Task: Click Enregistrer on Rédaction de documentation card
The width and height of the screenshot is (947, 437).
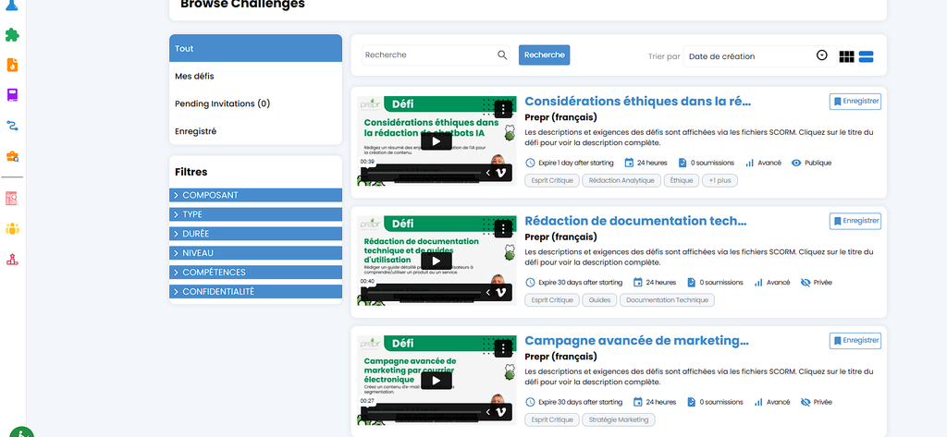Action: point(855,221)
